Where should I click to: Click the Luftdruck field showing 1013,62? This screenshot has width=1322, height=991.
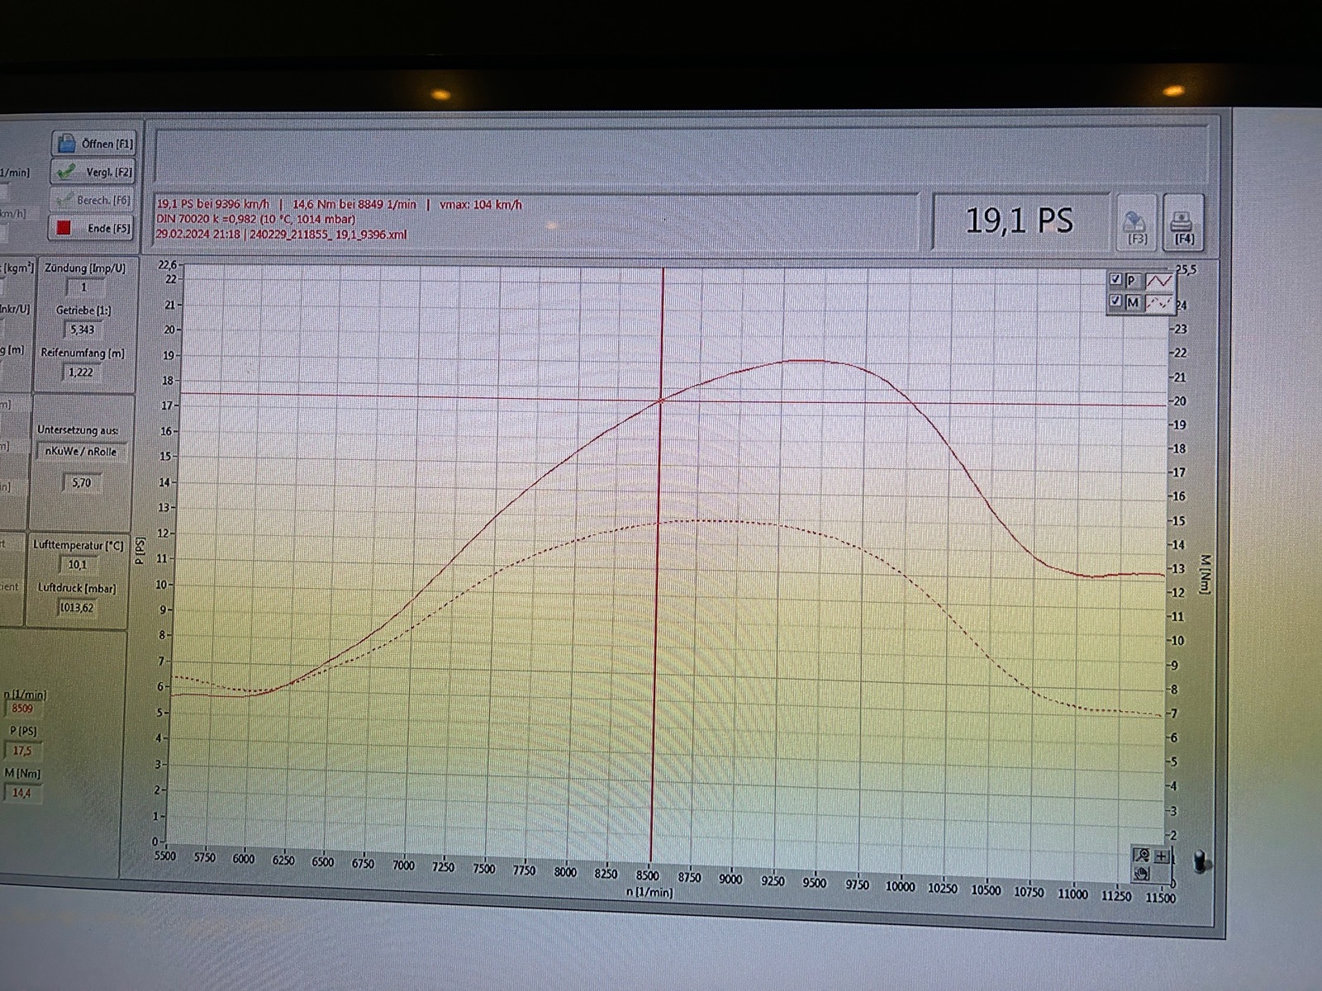(76, 608)
